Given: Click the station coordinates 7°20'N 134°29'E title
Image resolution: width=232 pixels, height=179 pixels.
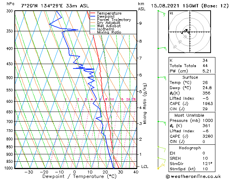Looking at the screenshot, I should [55, 6].
